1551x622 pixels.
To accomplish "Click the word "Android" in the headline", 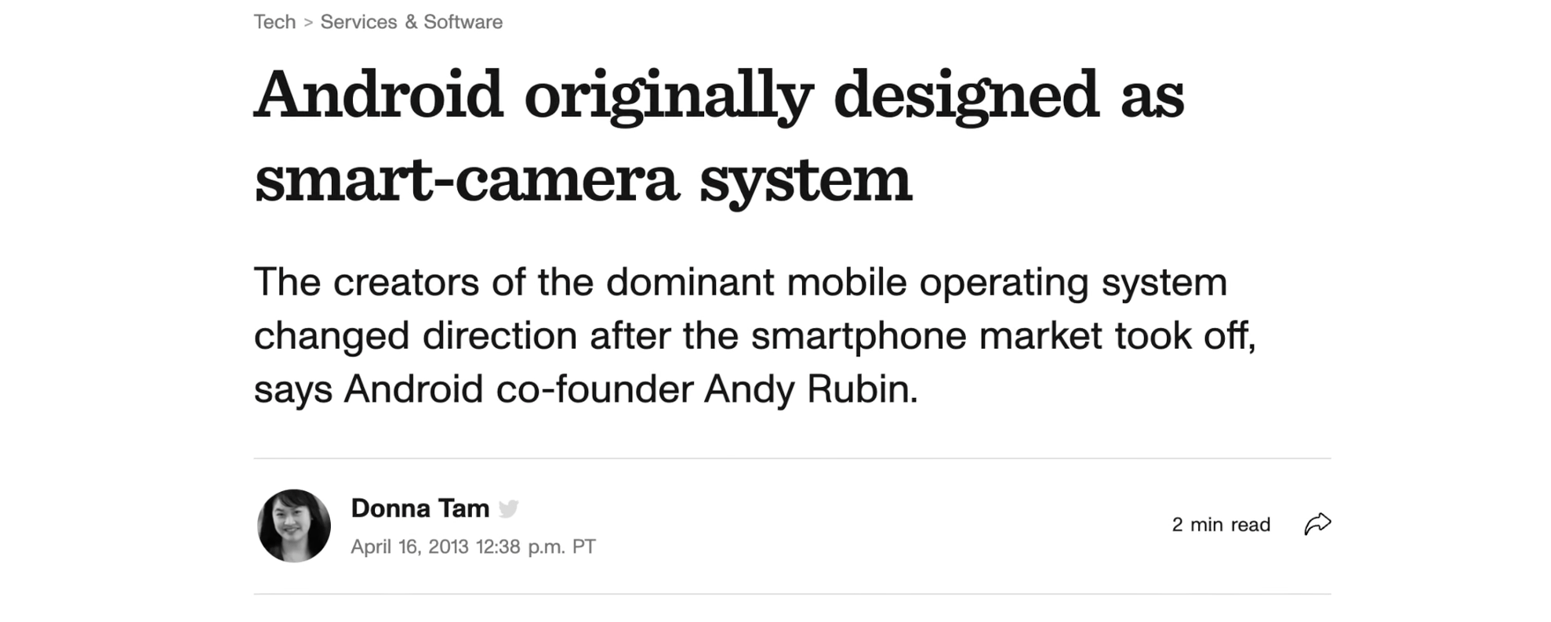I will 378,95.
